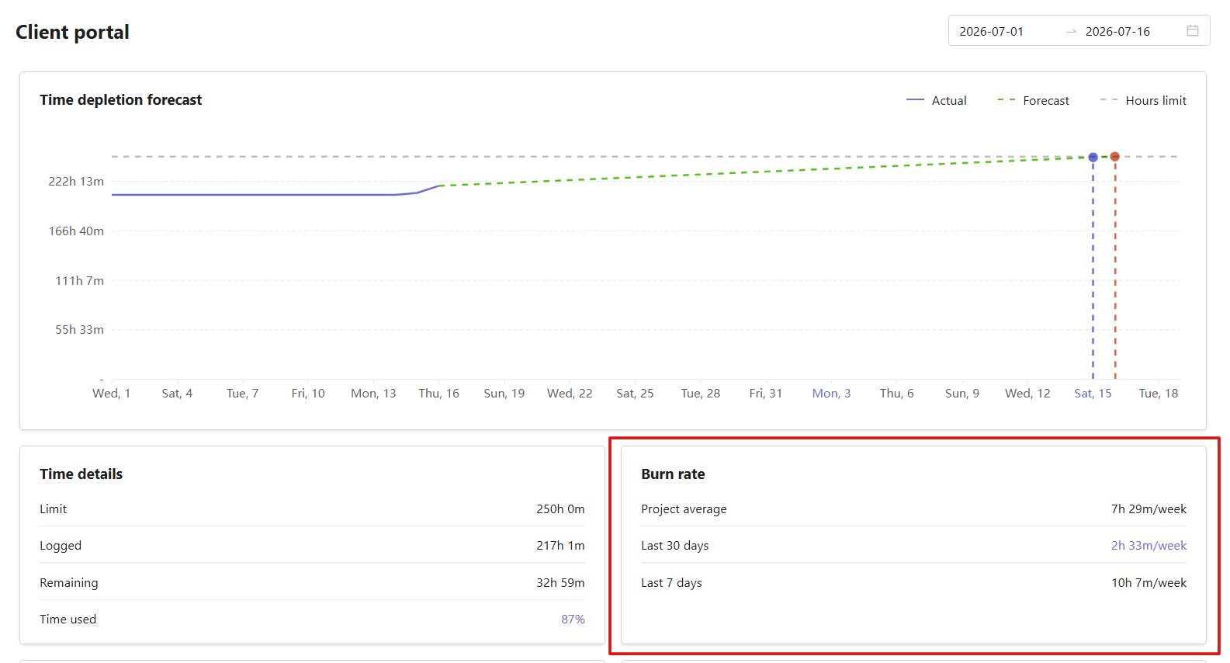Viewport: 1230px width, 663px height.
Task: Click the Fri, 31 axis label
Action: (x=766, y=394)
